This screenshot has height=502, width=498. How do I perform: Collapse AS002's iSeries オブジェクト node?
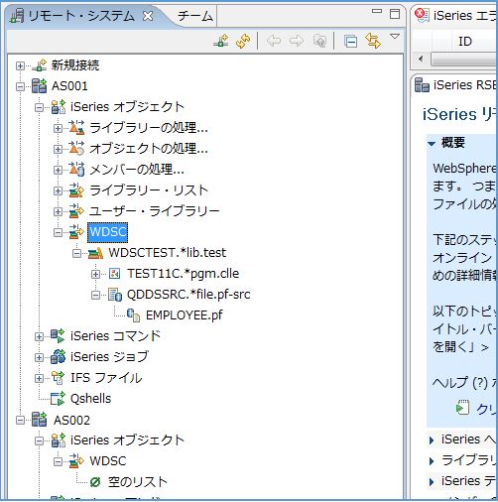39,440
